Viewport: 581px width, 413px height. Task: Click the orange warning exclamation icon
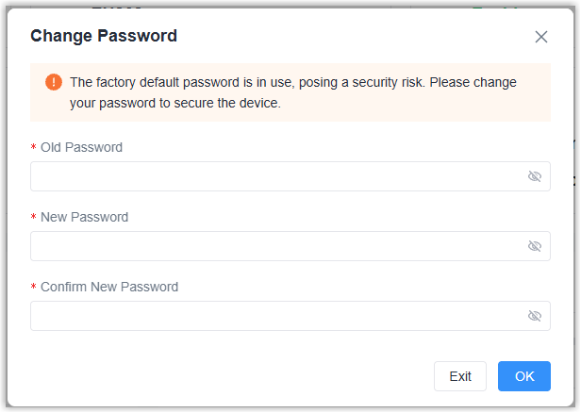click(x=53, y=82)
